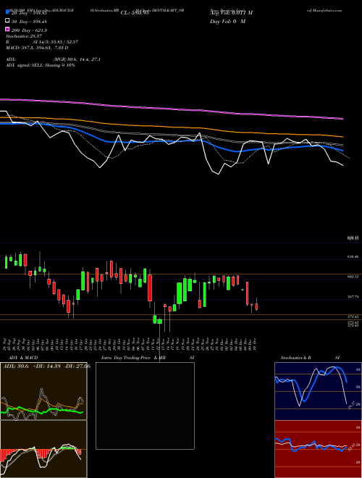
Task: Click the 587.79 price axis label
Action: [x=353, y=297]
